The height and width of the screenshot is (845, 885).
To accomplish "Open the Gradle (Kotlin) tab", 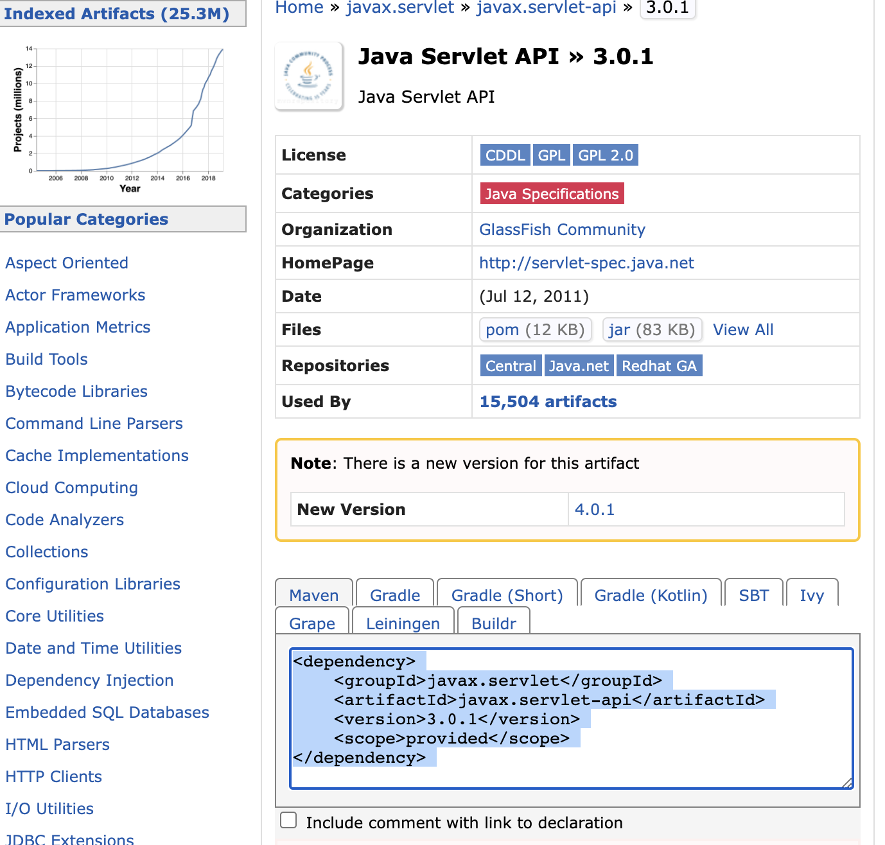I will pos(651,595).
